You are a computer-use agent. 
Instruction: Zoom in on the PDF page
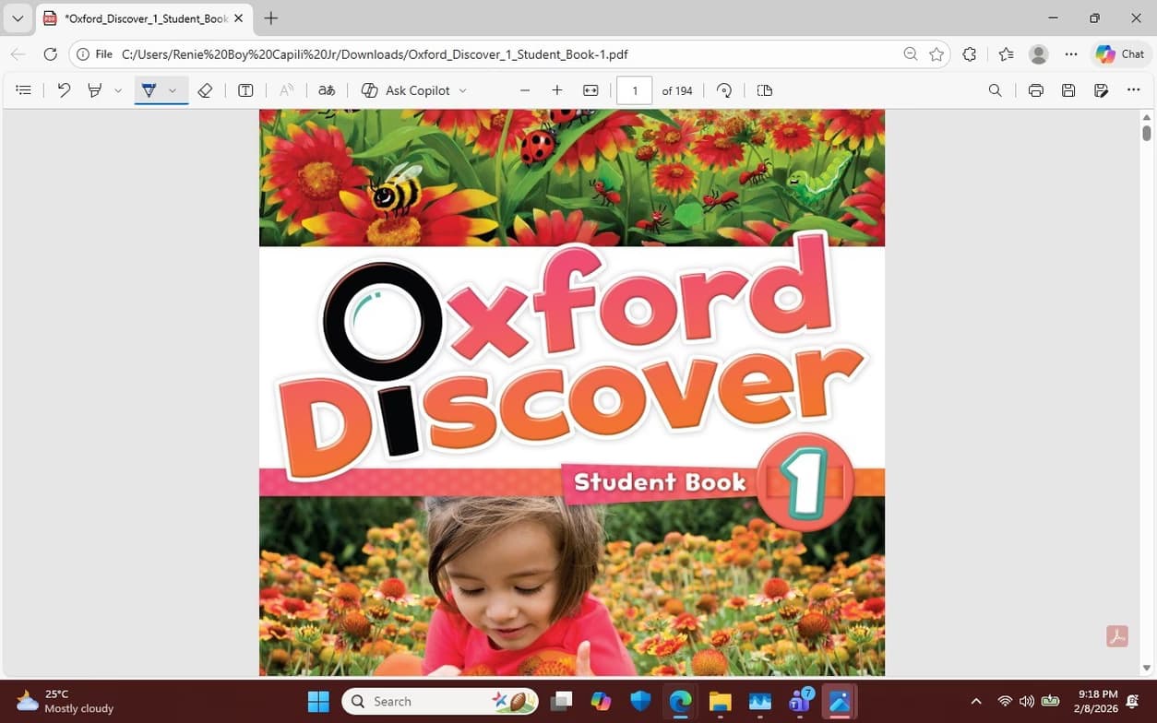click(x=556, y=89)
